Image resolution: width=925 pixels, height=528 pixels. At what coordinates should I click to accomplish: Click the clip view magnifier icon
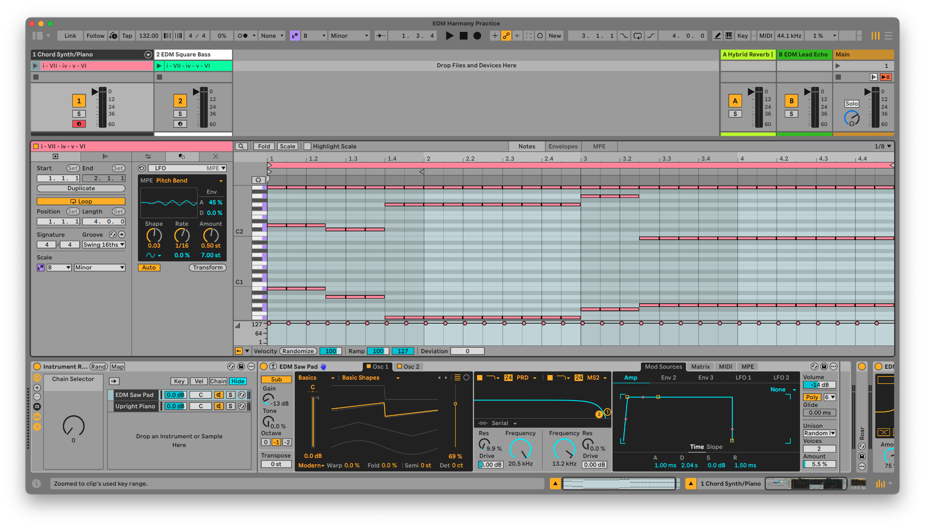241,146
